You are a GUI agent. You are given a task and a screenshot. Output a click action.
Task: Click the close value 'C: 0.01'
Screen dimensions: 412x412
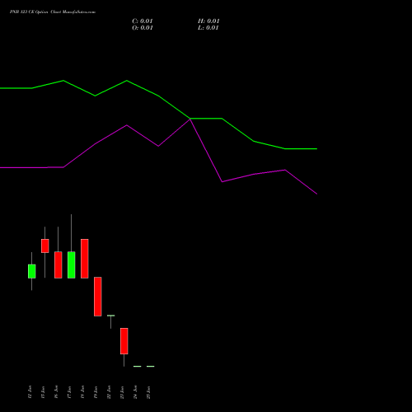143,21
